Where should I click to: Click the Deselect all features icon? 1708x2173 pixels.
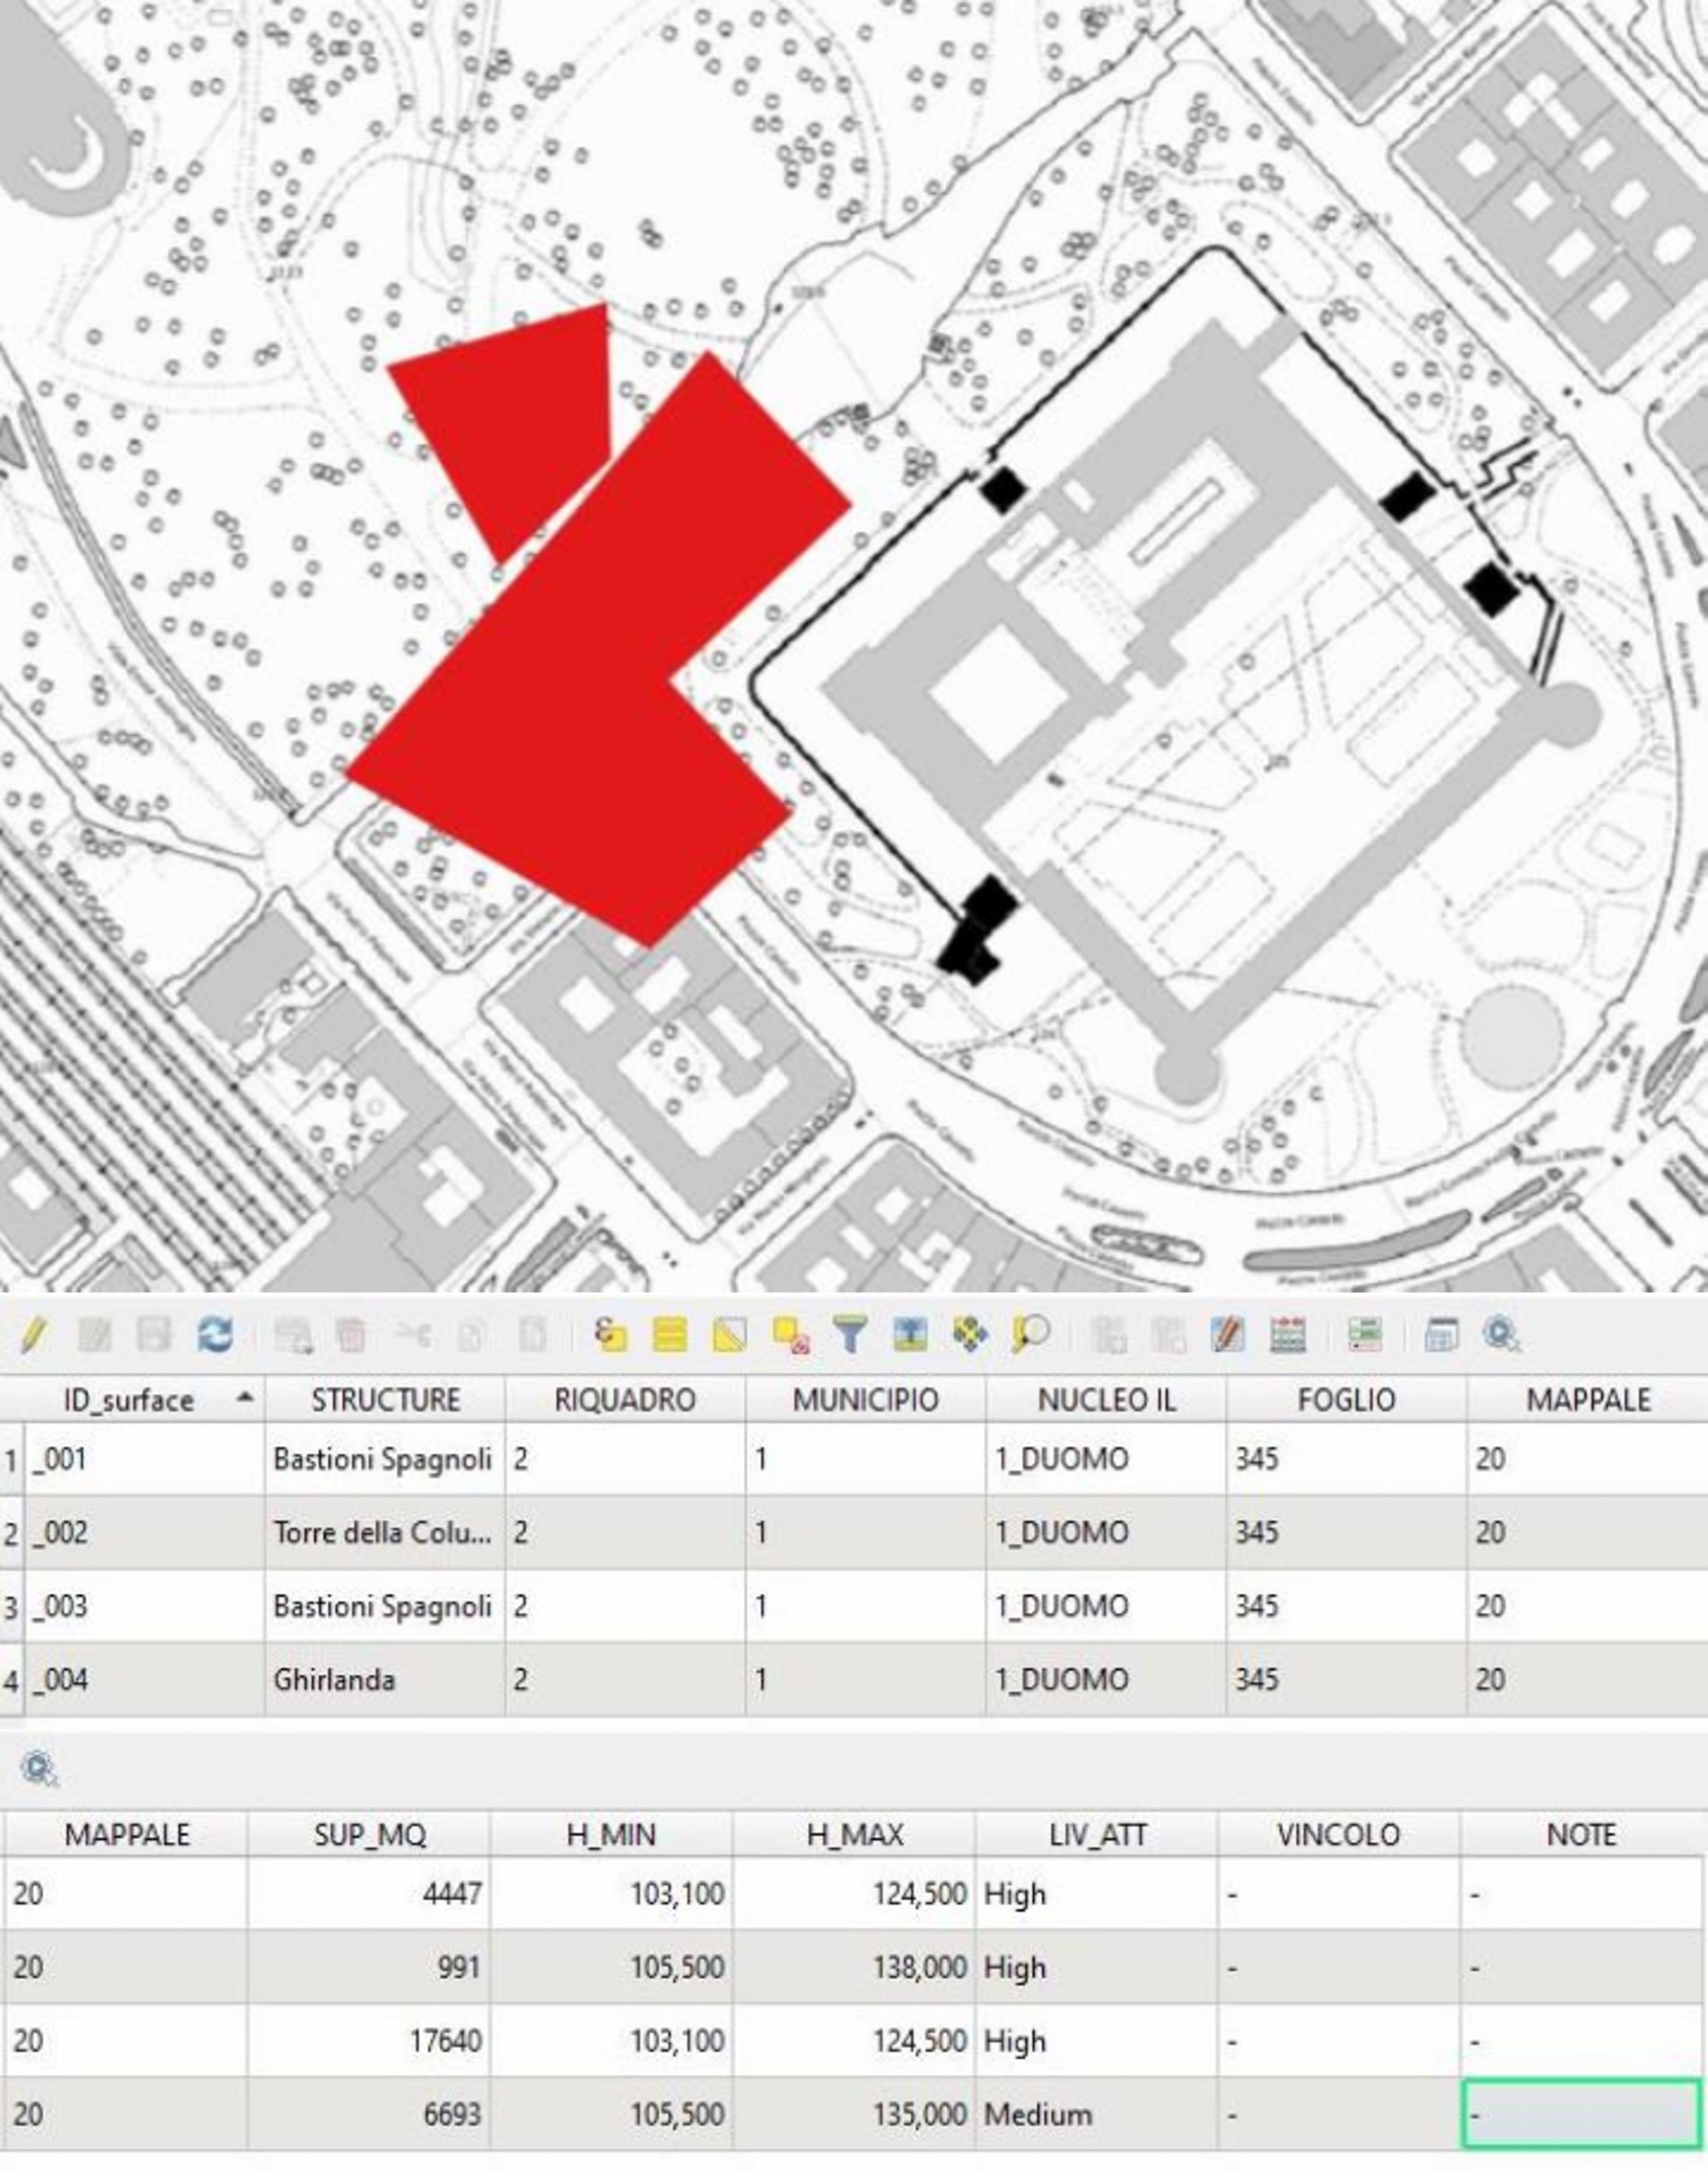tap(790, 1334)
